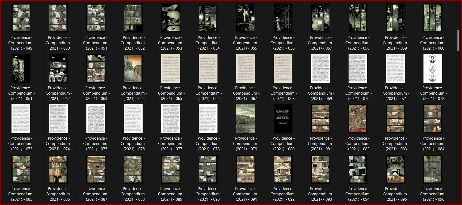Select the thumbnail image of file 085
This screenshot has height=205, width=462.
21,169
